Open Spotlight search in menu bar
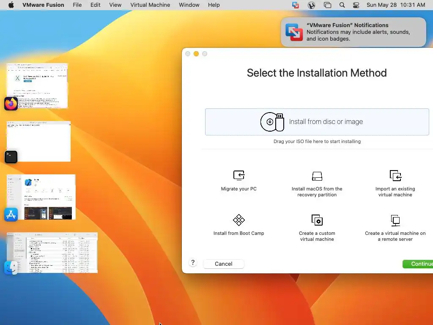 pos(342,5)
